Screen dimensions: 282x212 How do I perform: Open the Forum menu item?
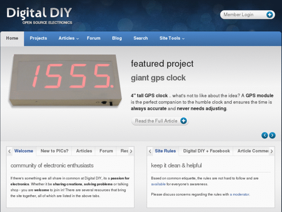[93, 38]
